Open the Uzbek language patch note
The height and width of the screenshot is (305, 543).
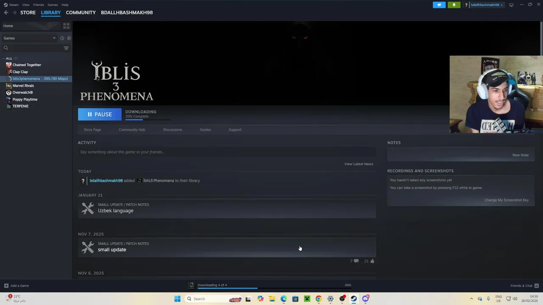(x=227, y=208)
